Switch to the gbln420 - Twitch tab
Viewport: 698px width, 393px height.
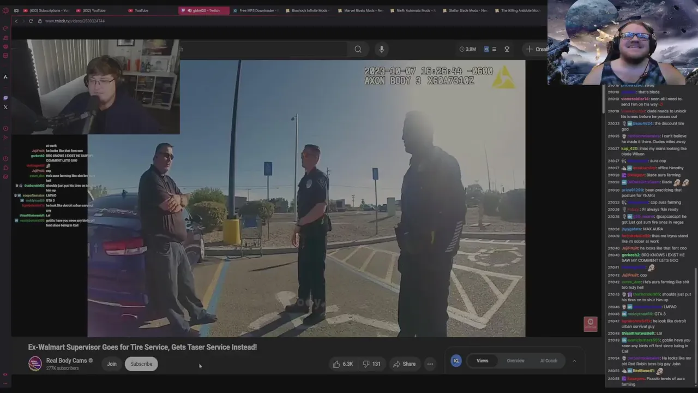[x=203, y=10]
